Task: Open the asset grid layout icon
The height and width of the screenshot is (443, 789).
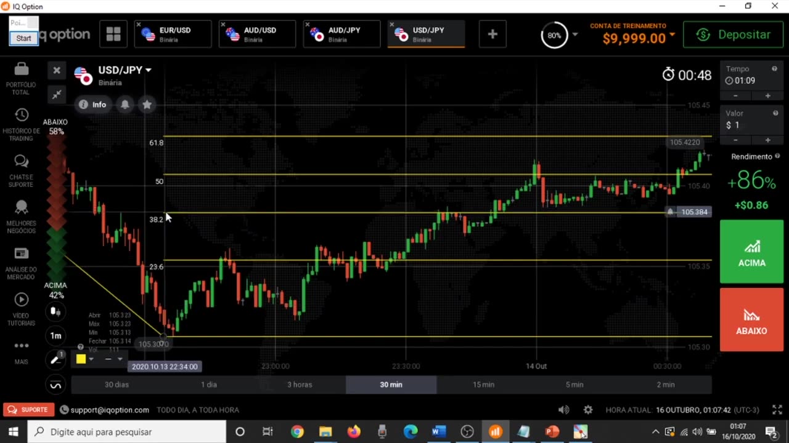Action: click(x=113, y=34)
